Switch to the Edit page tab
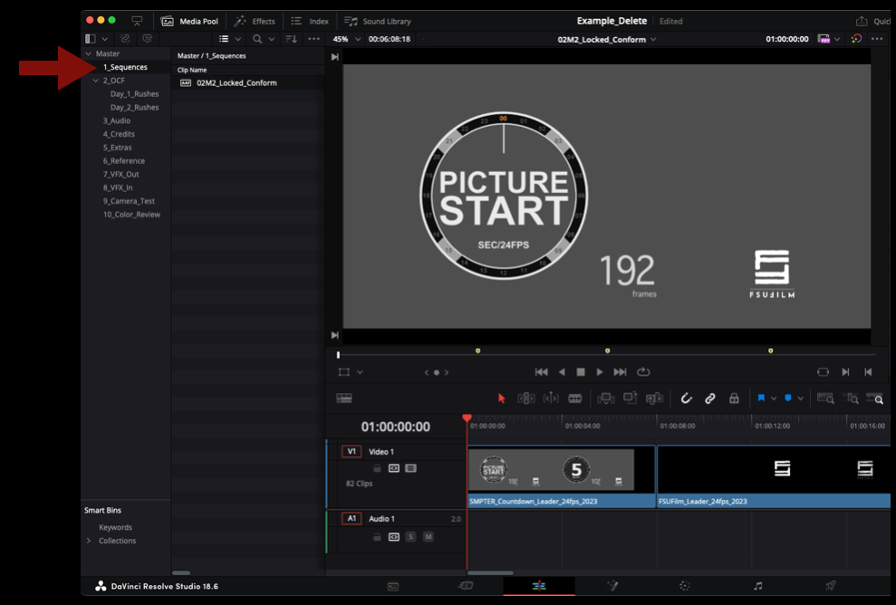This screenshot has height=605, width=896. pos(539,586)
